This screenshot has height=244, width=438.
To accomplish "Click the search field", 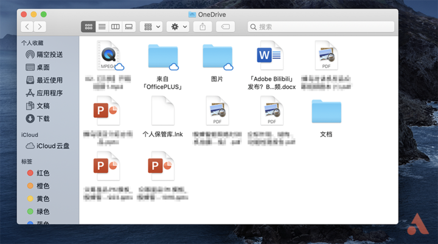I will [321, 27].
